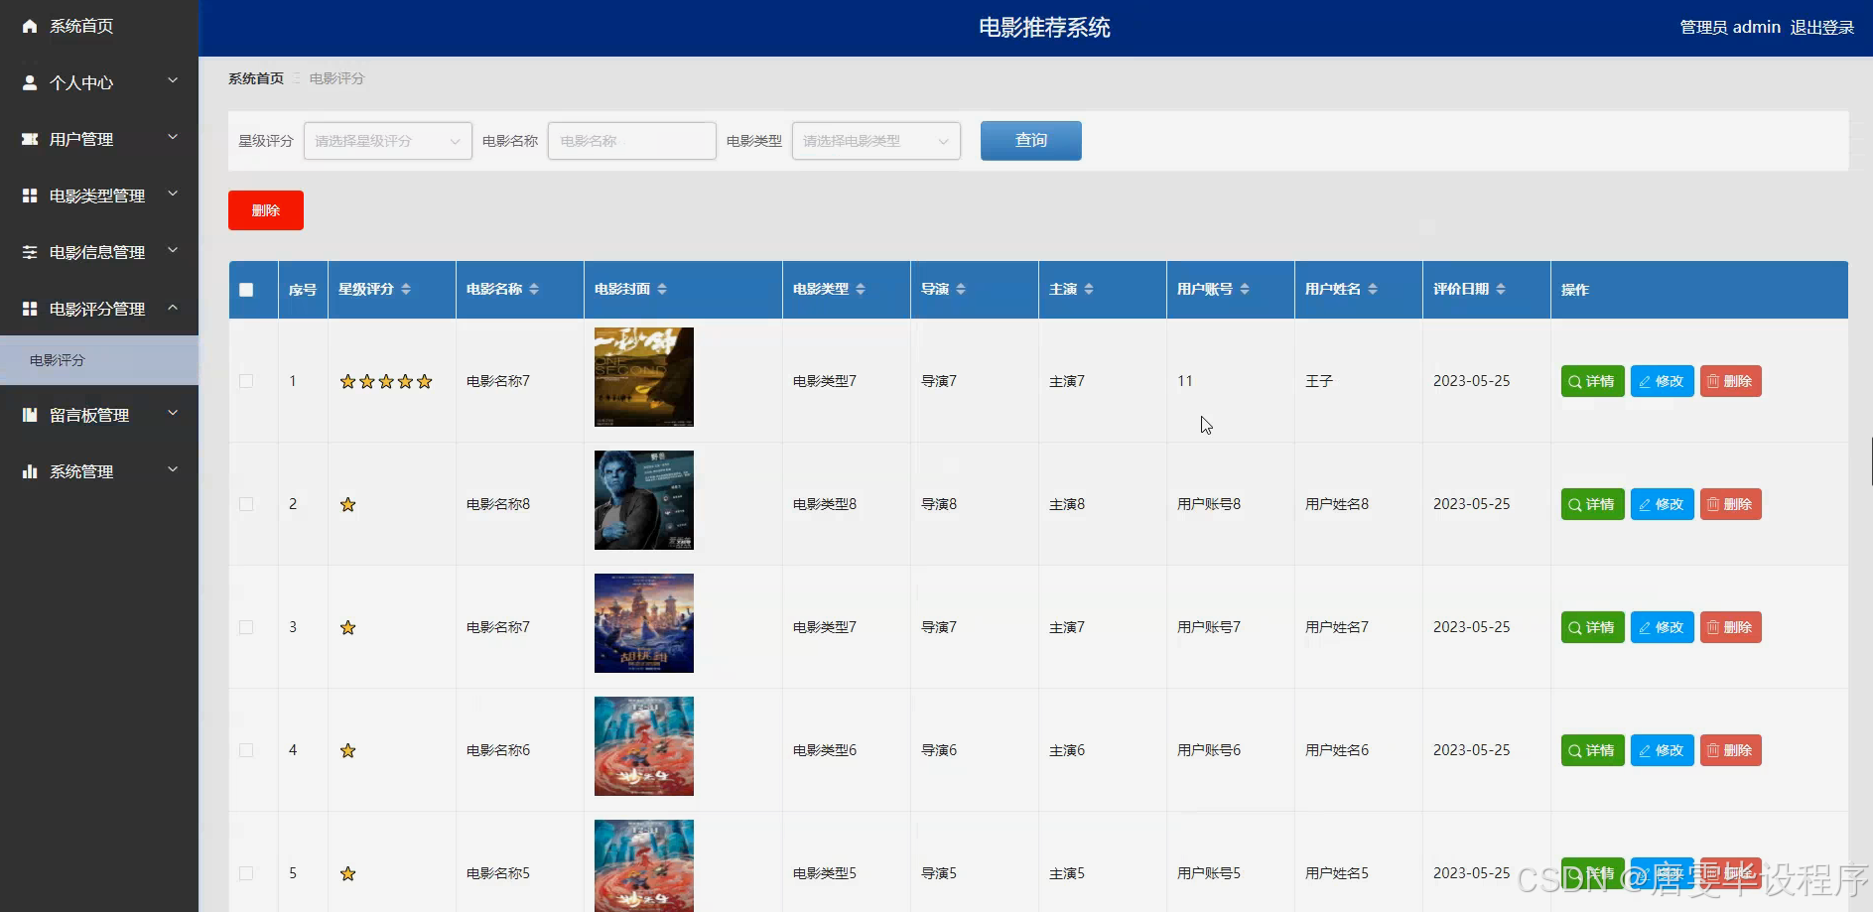Check the checkbox for row 5
Image resolution: width=1873 pixels, height=912 pixels.
pyautogui.click(x=246, y=873)
